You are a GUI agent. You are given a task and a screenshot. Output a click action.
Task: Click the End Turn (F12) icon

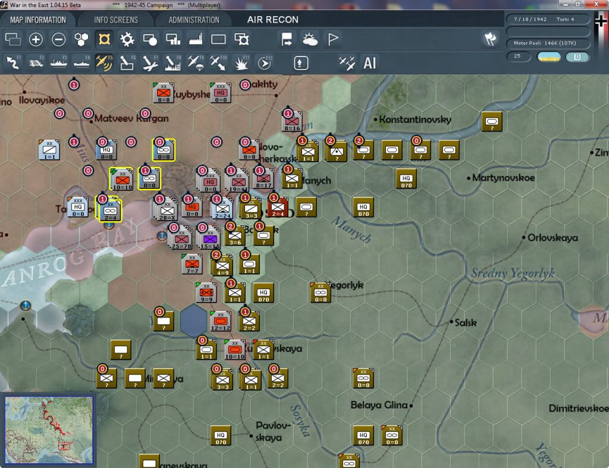click(265, 63)
